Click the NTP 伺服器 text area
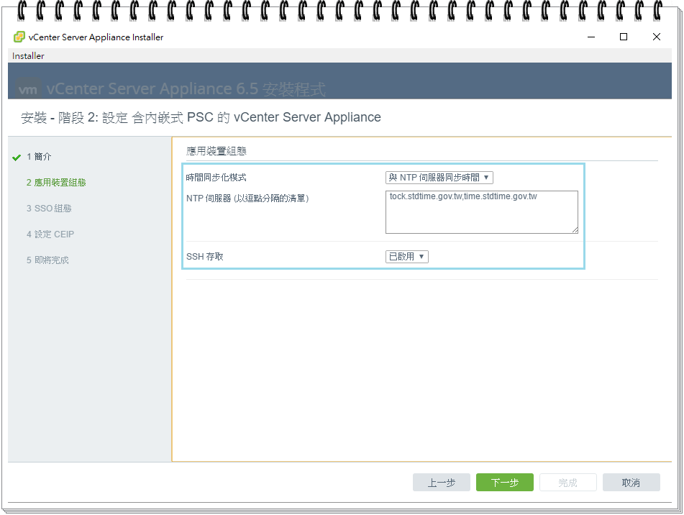This screenshot has height=515, width=684. pos(482,212)
